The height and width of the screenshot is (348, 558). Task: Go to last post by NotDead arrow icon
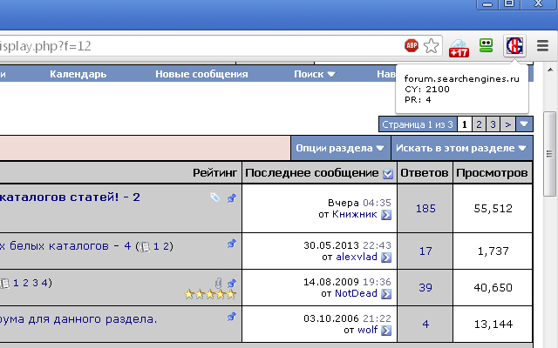point(386,294)
